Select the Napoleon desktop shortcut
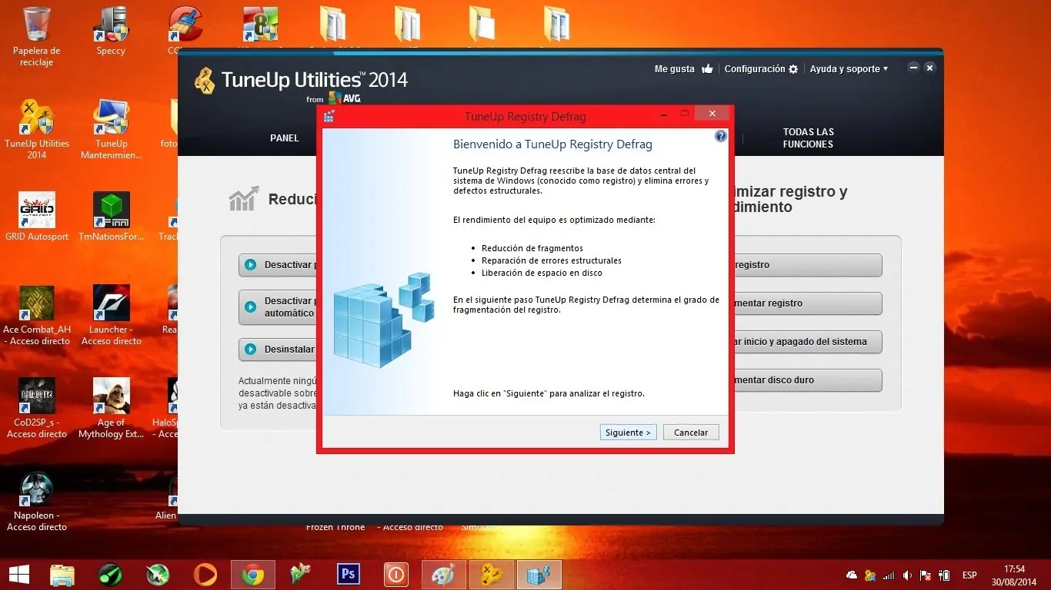1051x590 pixels. pos(37,502)
